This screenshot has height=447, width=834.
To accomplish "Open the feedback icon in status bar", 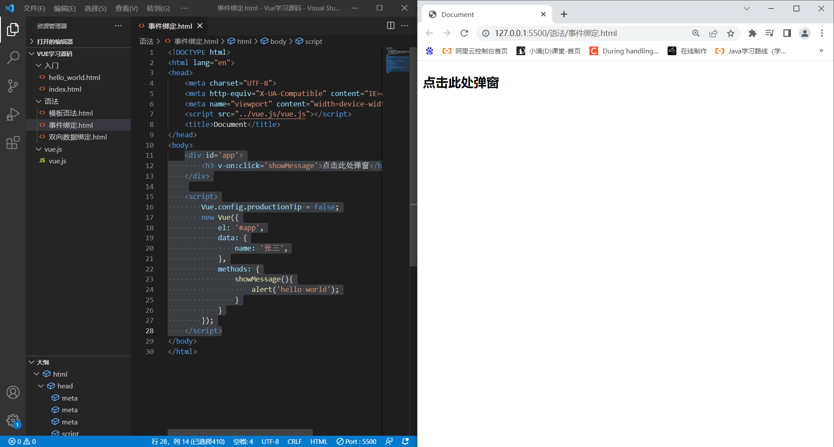I will point(389,441).
